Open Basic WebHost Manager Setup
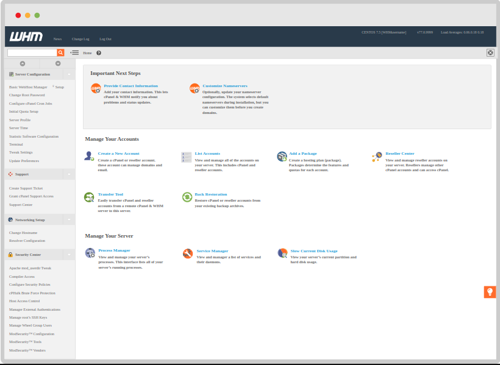The image size is (500, 365). (37, 87)
